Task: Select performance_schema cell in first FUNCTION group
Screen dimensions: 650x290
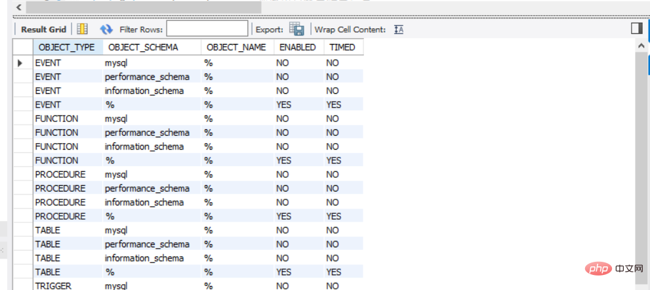Action: (147, 133)
